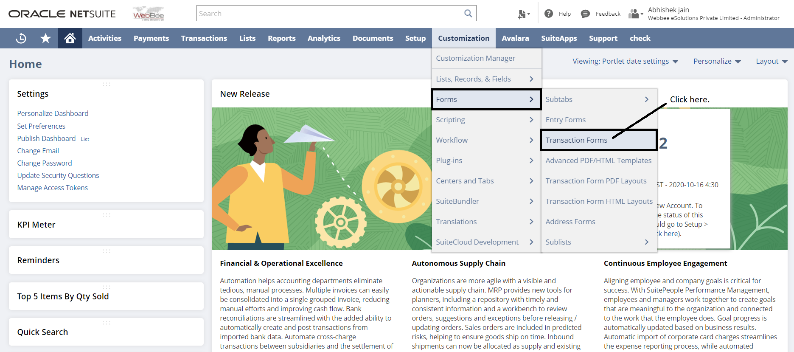Choose Transaction Form PDF Layouts
The width and height of the screenshot is (794, 352).
point(599,181)
